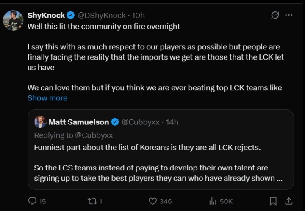Click Matt Samuelson's name in quote

[79, 122]
